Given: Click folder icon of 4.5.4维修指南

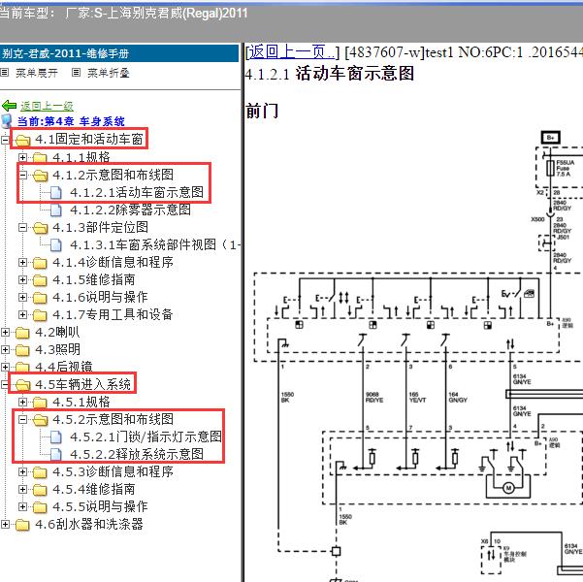Looking at the screenshot, I should point(40,490).
